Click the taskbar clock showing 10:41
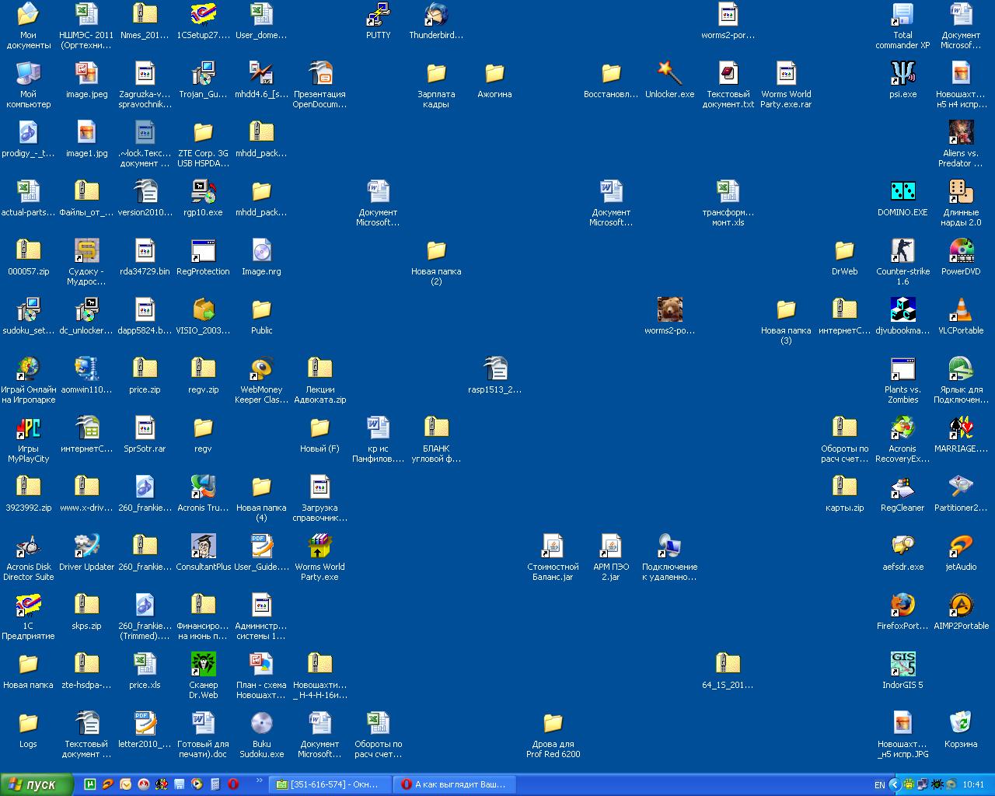Screen dimensions: 995x796 point(973,785)
